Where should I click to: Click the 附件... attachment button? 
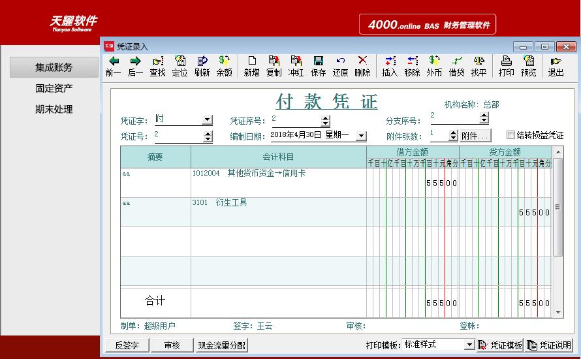[x=475, y=136]
